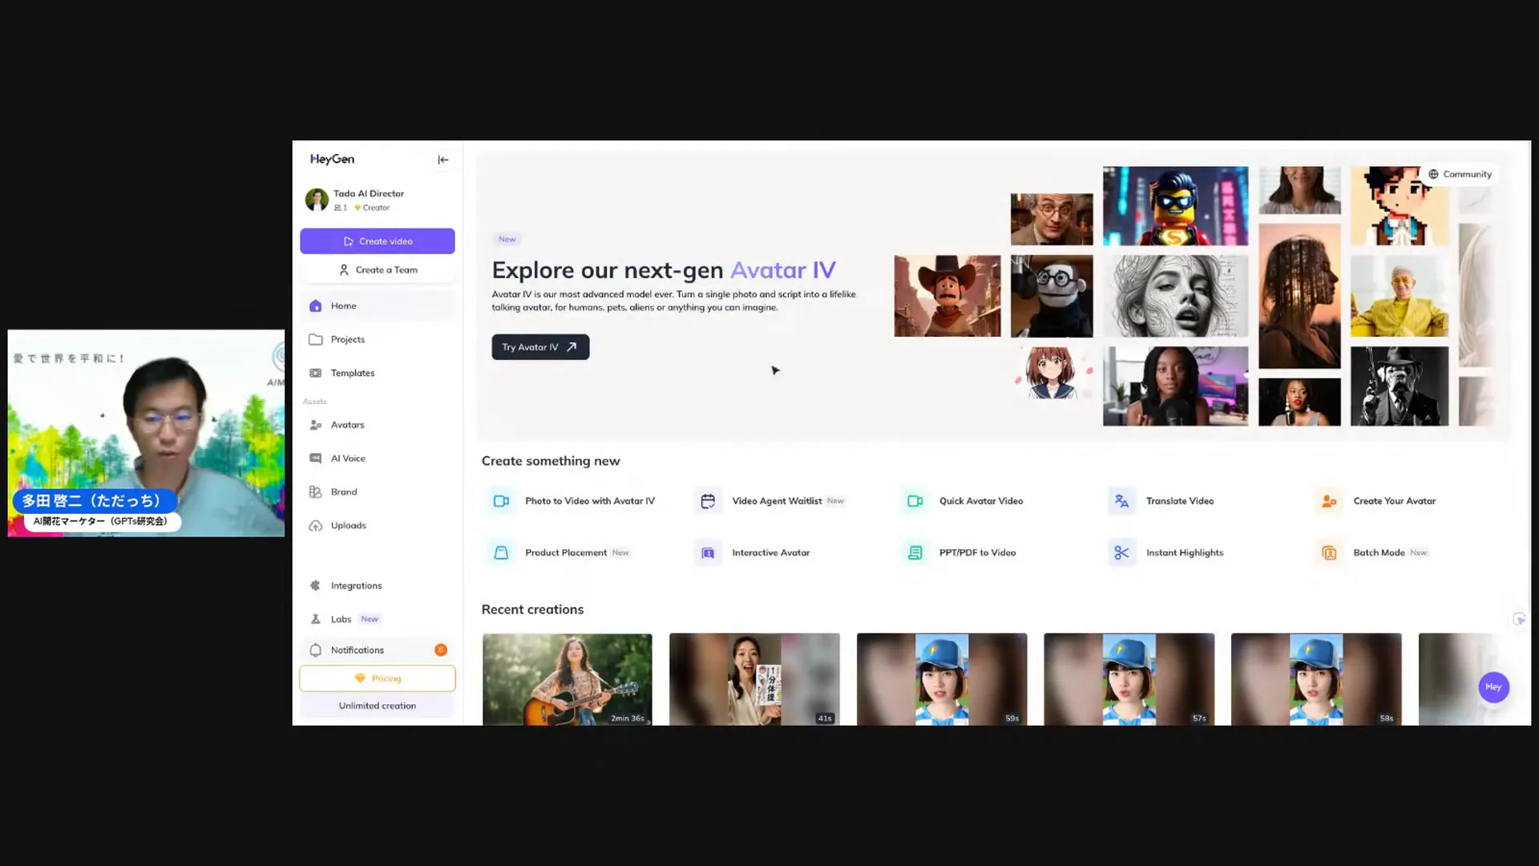Click the Photo to Video with Avatar IV icon
This screenshot has height=866, width=1539.
pyautogui.click(x=501, y=501)
